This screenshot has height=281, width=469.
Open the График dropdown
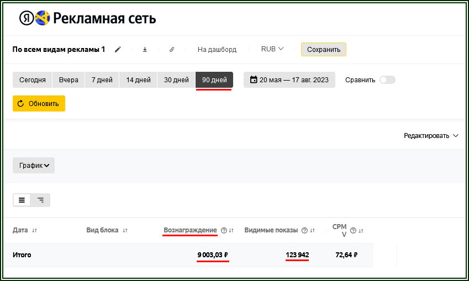click(x=34, y=165)
